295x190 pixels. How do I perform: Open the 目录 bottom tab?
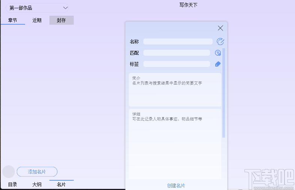[13, 184]
